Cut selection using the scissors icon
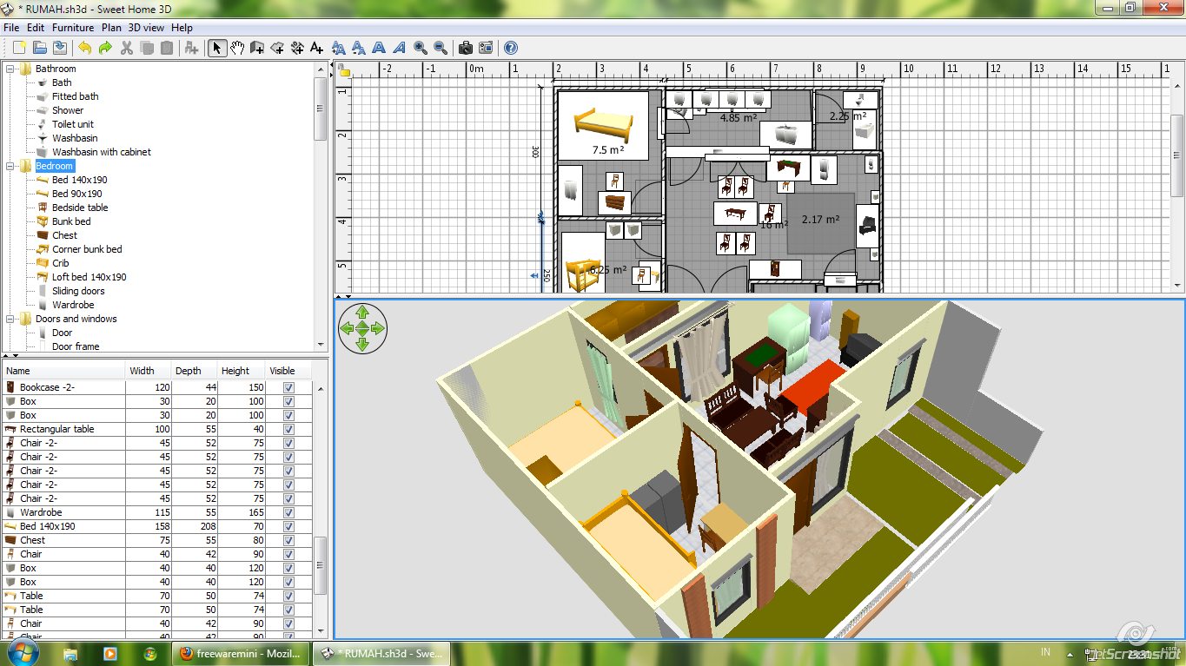The image size is (1186, 666). pyautogui.click(x=126, y=48)
